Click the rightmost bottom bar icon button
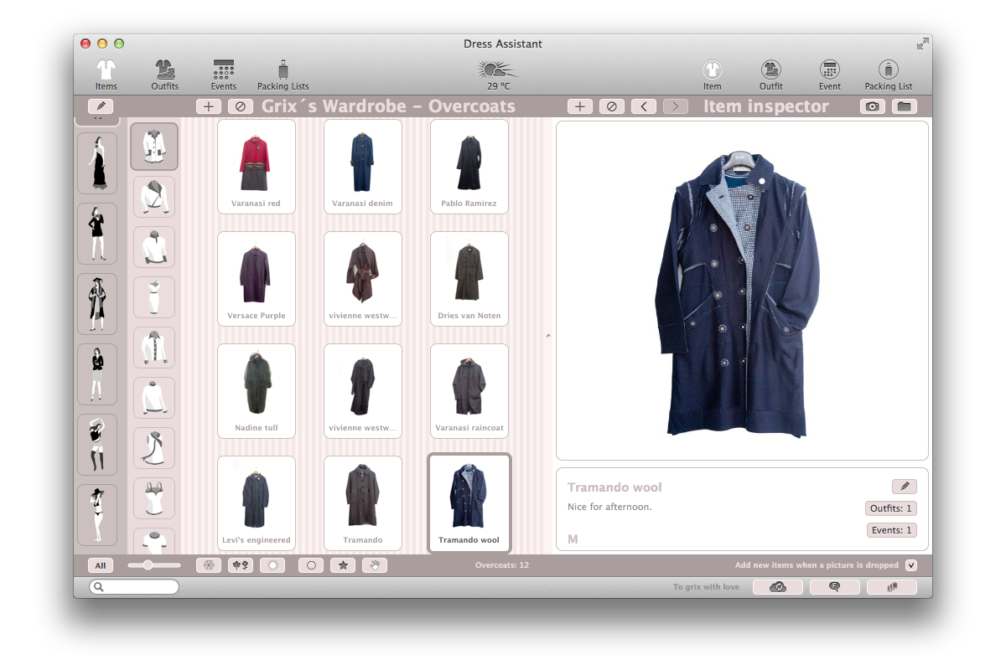This screenshot has width=1006, height=670. point(892,587)
